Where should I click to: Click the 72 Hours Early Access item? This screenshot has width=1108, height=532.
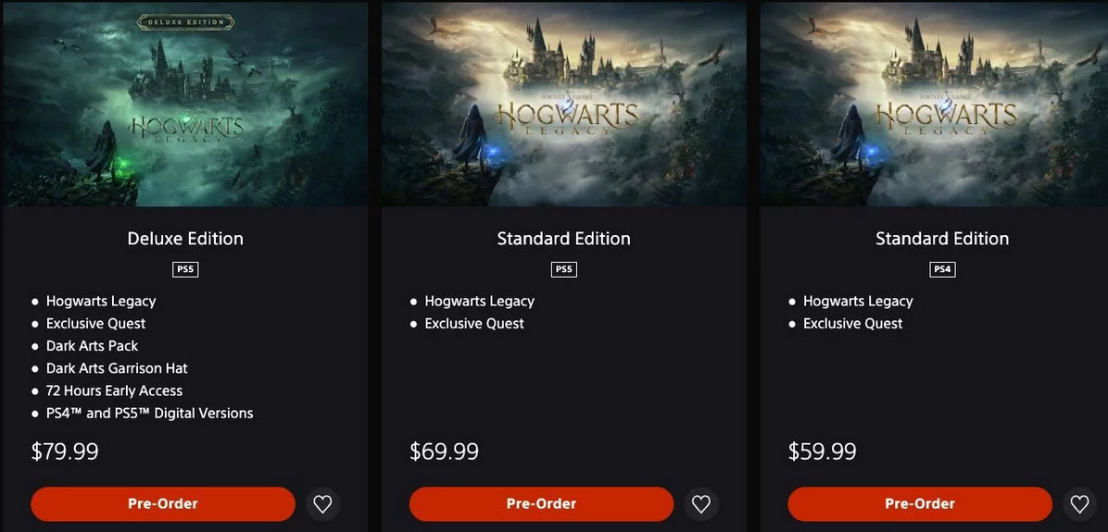click(114, 390)
